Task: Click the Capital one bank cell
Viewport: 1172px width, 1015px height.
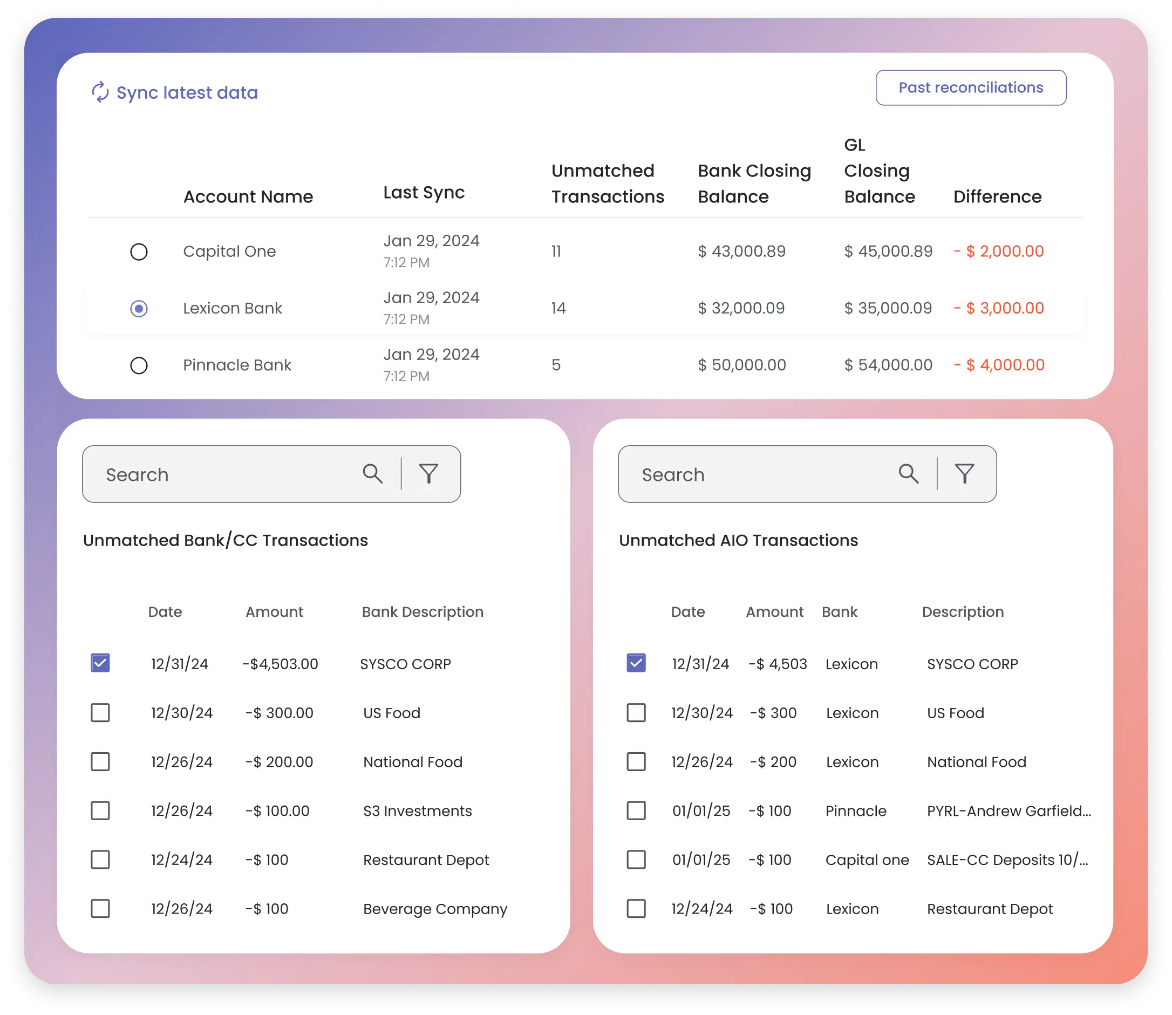Action: 867,860
